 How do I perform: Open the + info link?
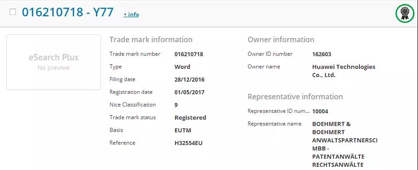[131, 15]
